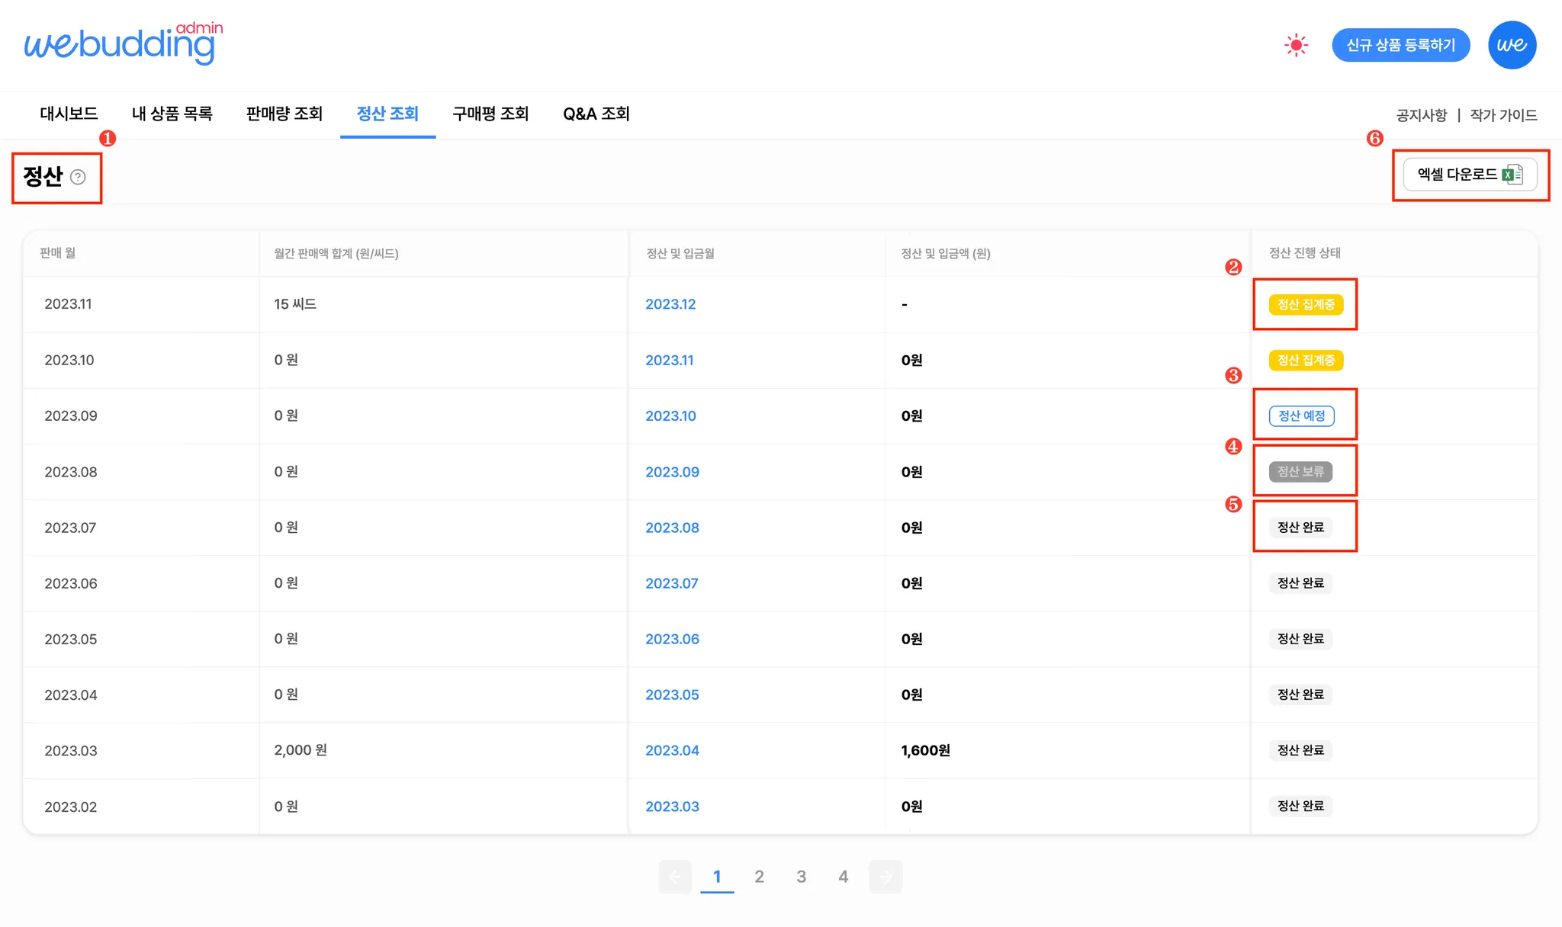This screenshot has height=927, width=1562.
Task: Open the 공지사항 link
Action: (1421, 115)
